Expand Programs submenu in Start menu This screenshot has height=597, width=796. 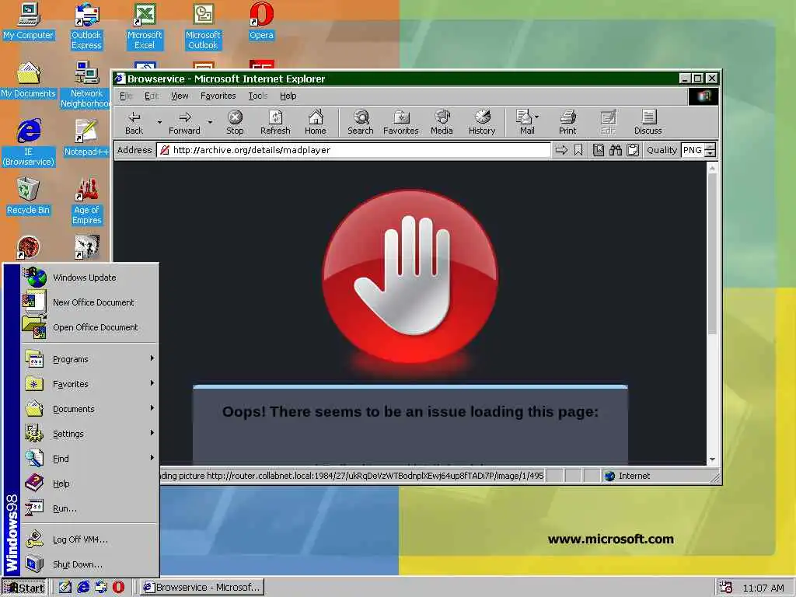(90, 359)
